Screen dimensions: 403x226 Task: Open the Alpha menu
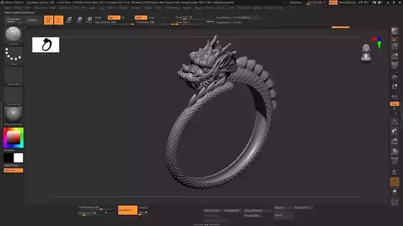click(x=7, y=8)
